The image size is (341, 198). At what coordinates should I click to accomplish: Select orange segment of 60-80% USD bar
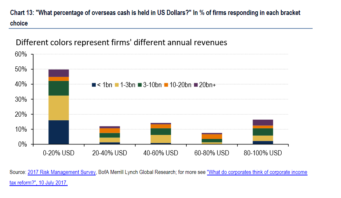click(x=212, y=136)
